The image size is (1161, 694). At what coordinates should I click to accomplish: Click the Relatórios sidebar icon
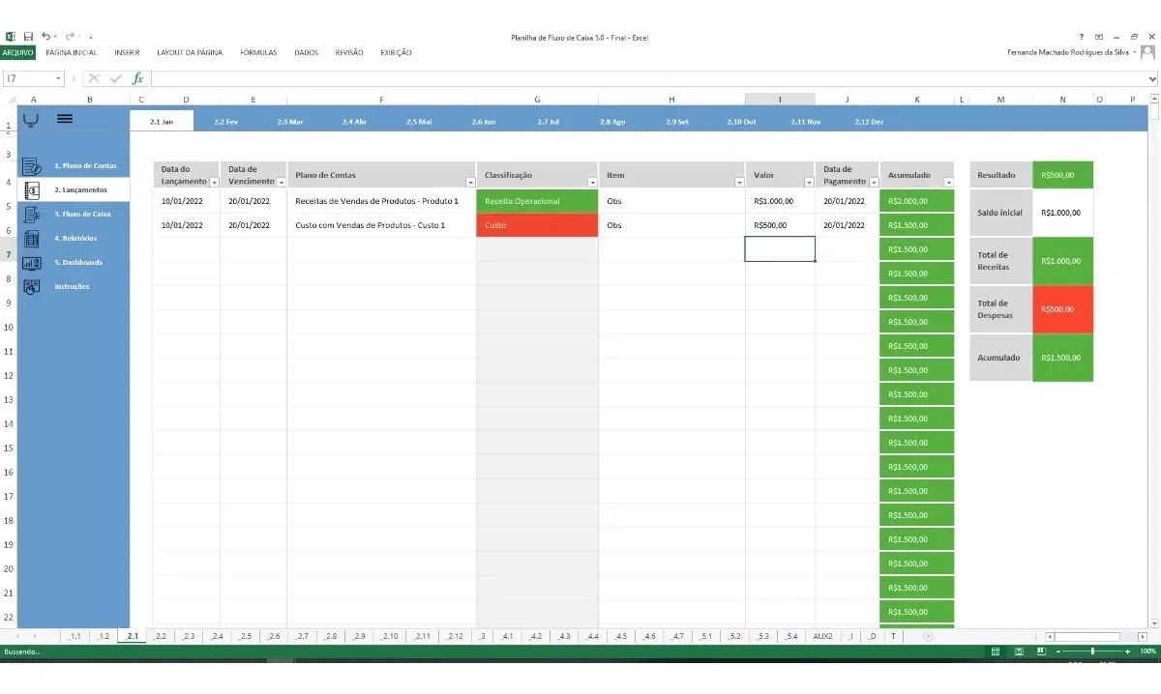coord(31,239)
